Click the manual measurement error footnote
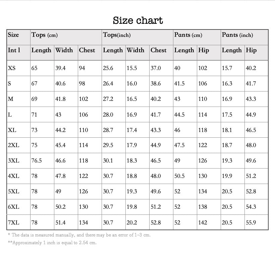 point(79,235)
